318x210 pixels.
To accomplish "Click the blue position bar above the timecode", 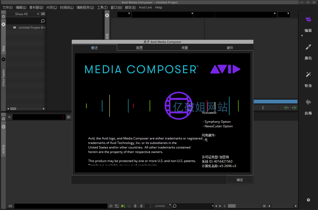I will (275, 101).
